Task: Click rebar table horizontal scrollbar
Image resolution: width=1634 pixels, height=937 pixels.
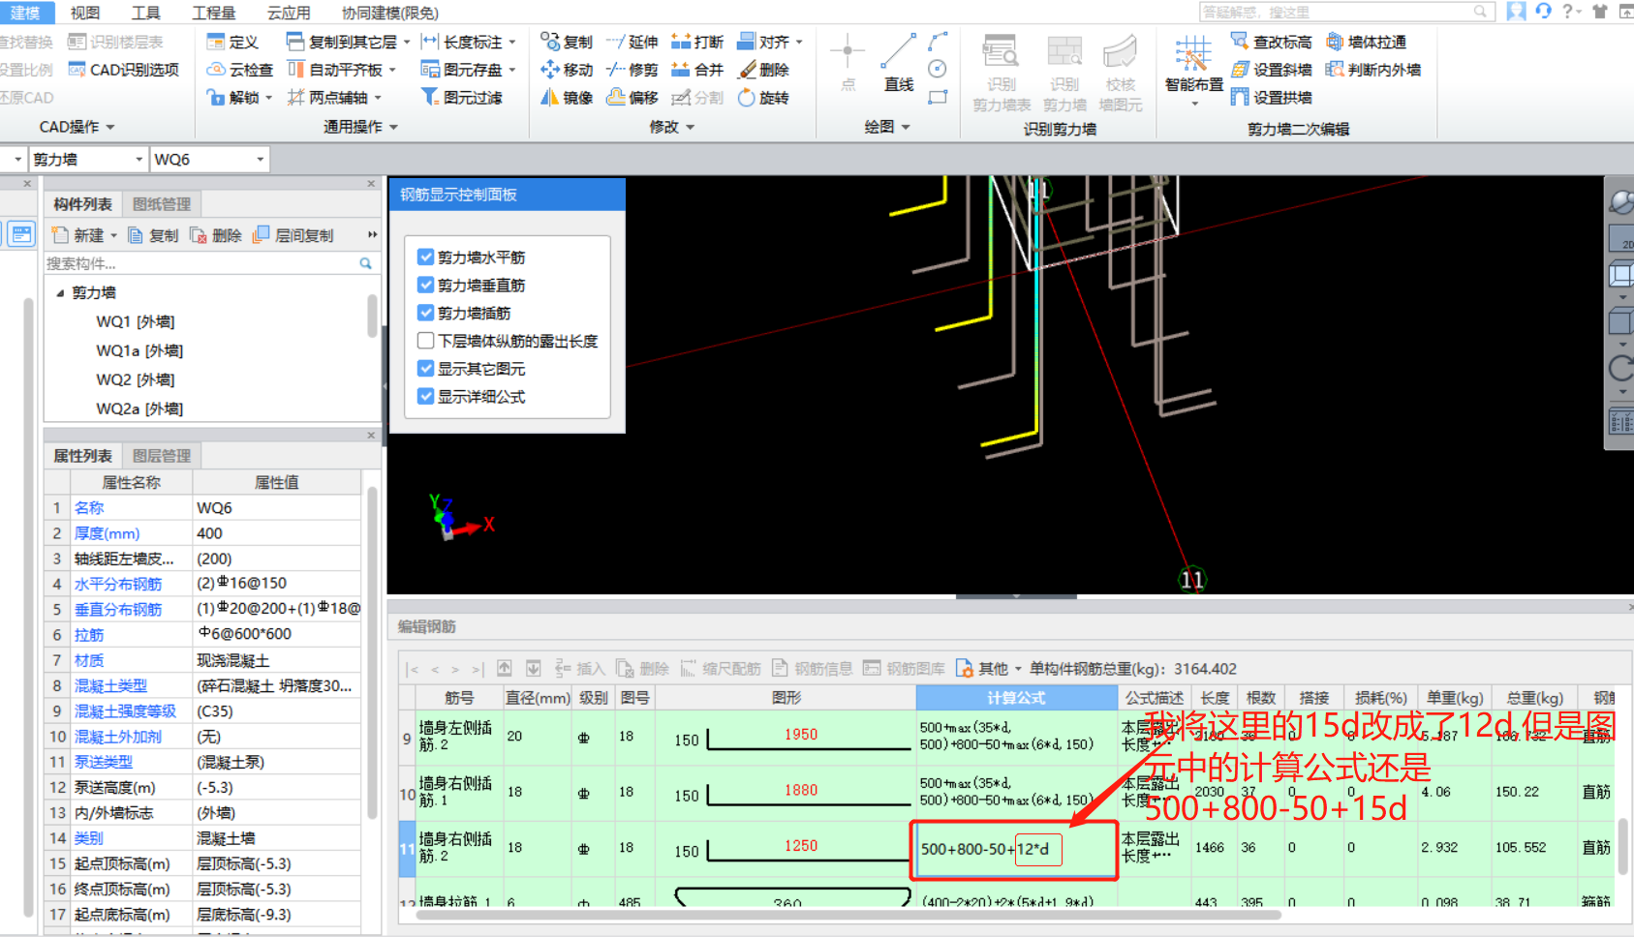Action: coord(849,914)
